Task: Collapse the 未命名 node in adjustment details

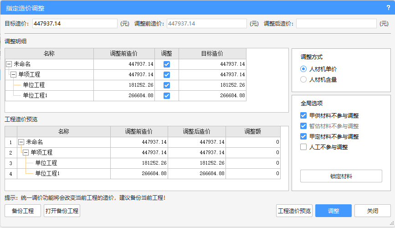Action: 9,64
